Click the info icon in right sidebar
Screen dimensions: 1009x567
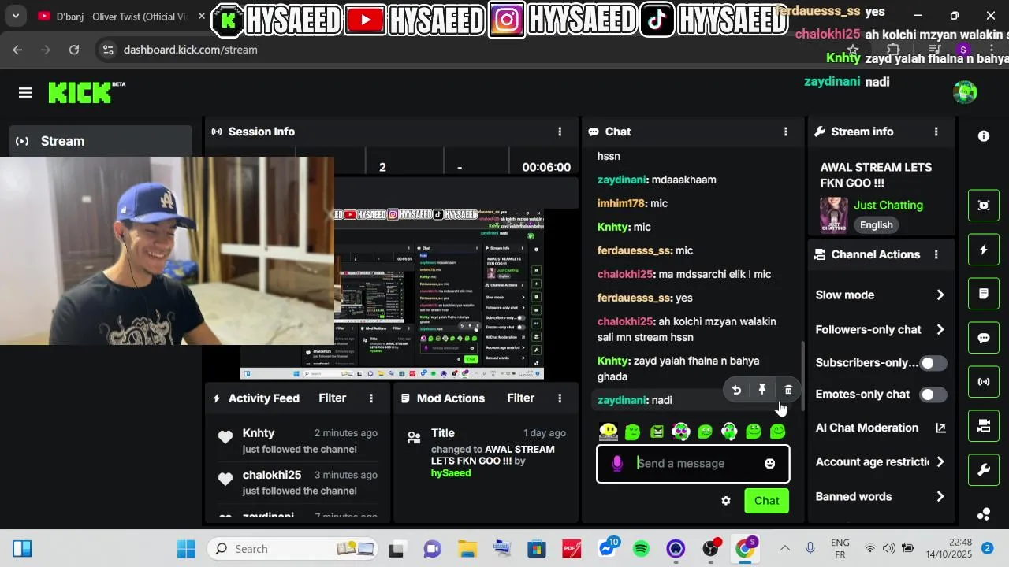pos(984,136)
